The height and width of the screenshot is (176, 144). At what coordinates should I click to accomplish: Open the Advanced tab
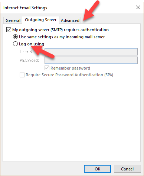(x=70, y=20)
